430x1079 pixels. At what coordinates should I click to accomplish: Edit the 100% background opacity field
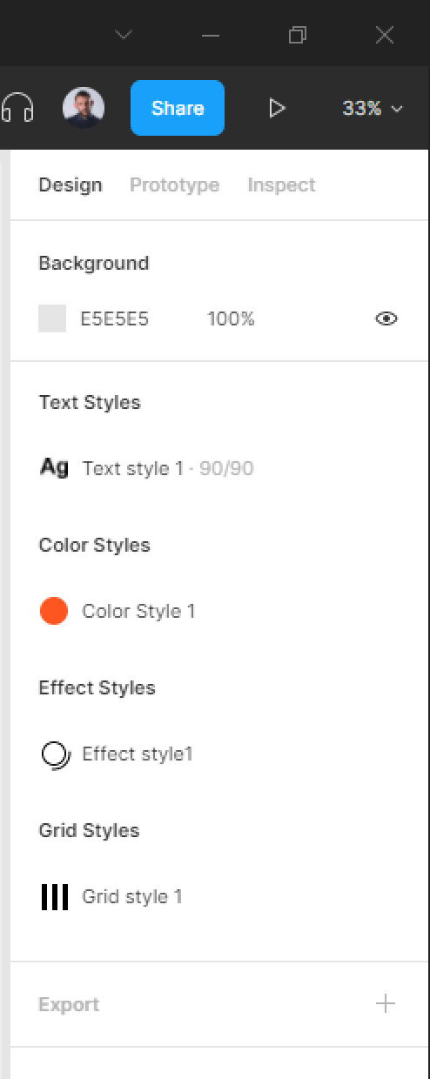tap(231, 319)
